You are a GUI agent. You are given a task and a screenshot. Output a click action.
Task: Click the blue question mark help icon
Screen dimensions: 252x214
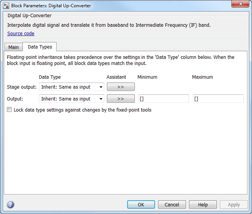[x=10, y=204]
